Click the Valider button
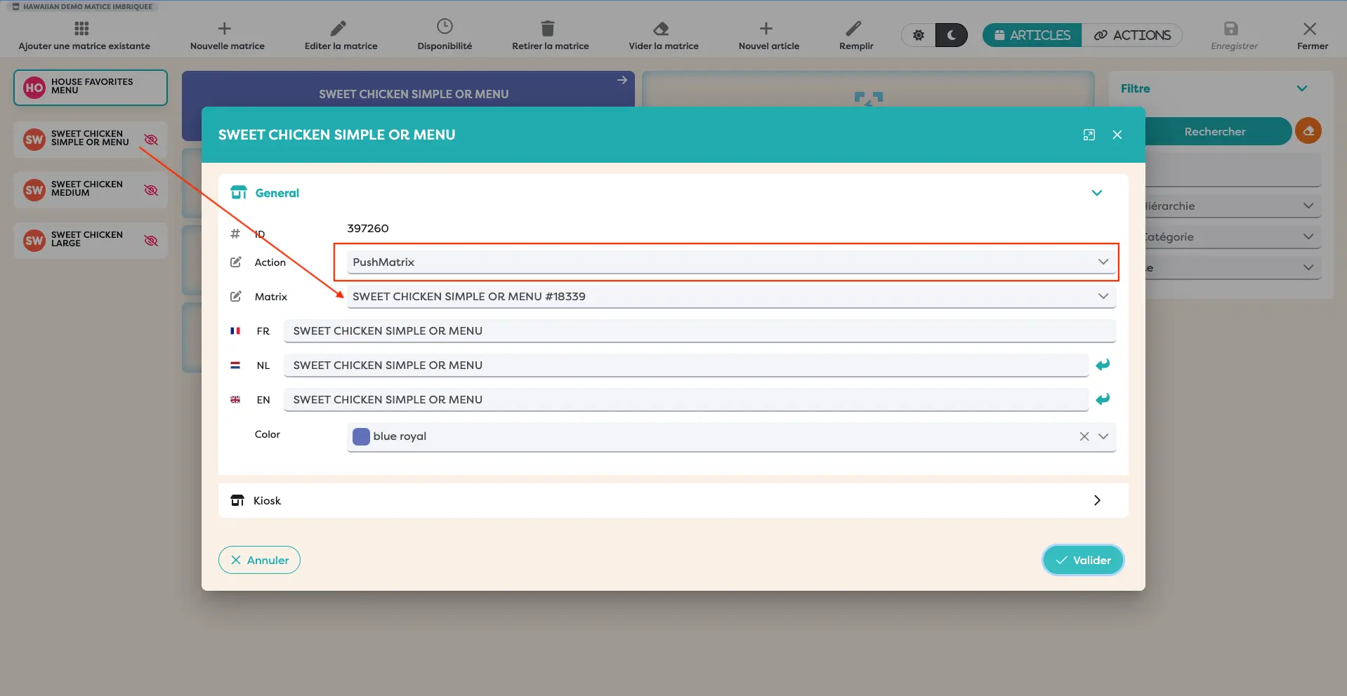Viewport: 1347px width, 696px height. pyautogui.click(x=1083, y=560)
